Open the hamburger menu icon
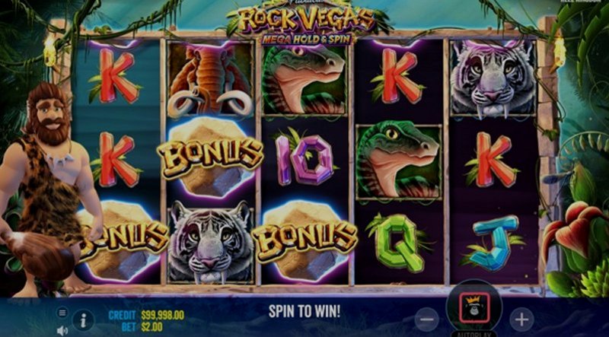Viewport: 609px width, 337px height. 62,312
